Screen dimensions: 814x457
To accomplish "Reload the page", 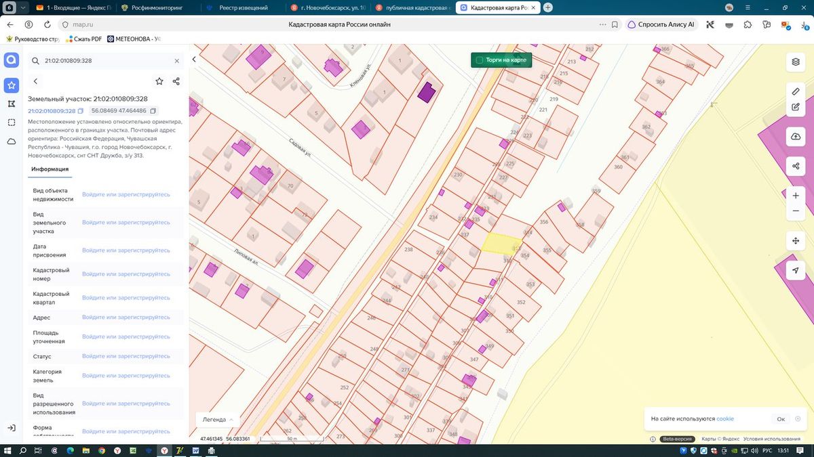I will pos(46,24).
